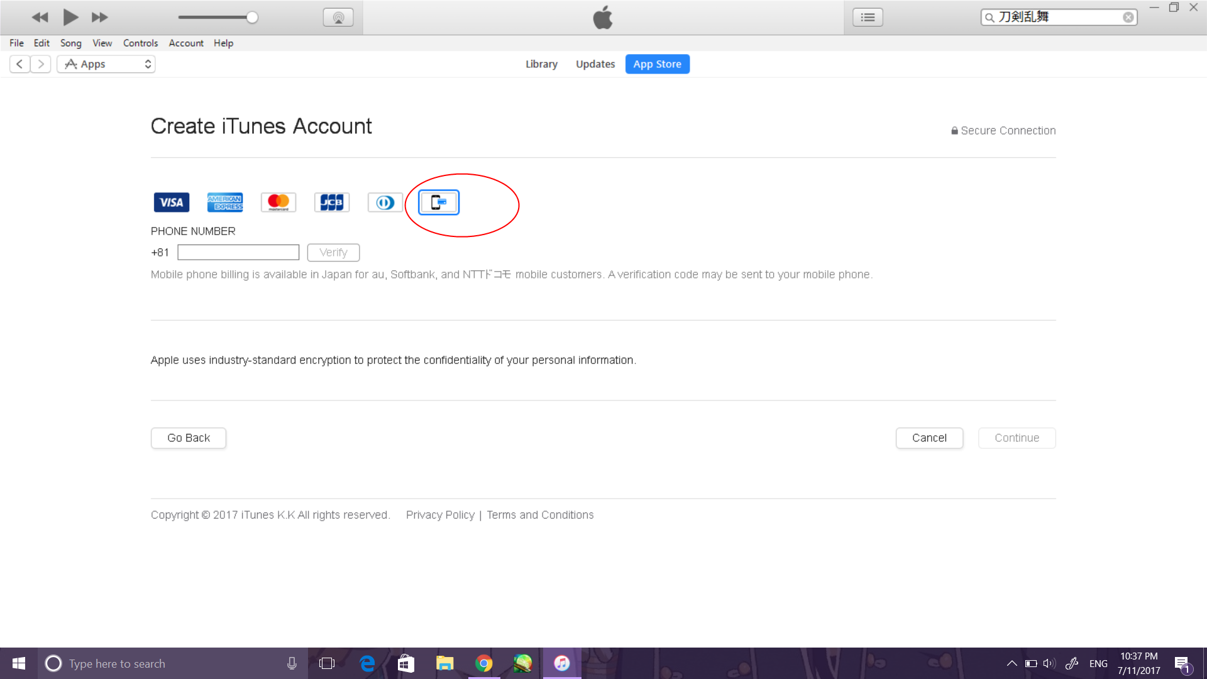Navigate forward with the right arrow
This screenshot has height=679, width=1207.
(41, 64)
